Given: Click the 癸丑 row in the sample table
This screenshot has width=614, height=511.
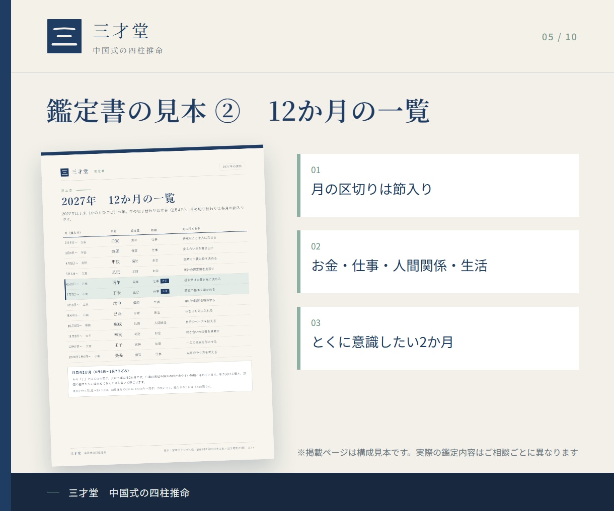Looking at the screenshot, I should coord(160,355).
